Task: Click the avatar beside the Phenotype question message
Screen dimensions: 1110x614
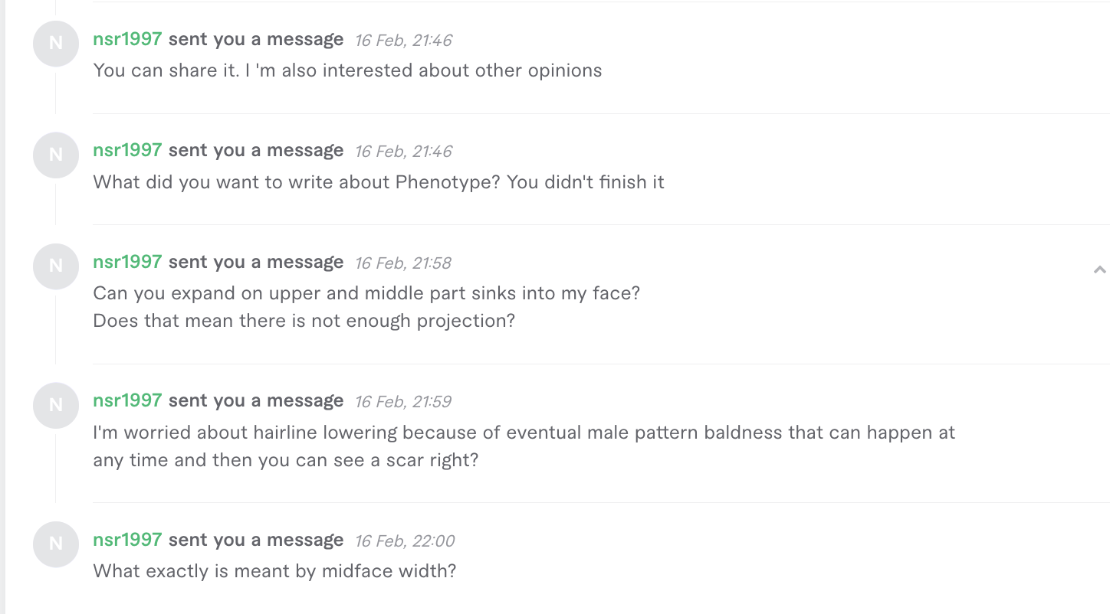Action: [x=56, y=155]
